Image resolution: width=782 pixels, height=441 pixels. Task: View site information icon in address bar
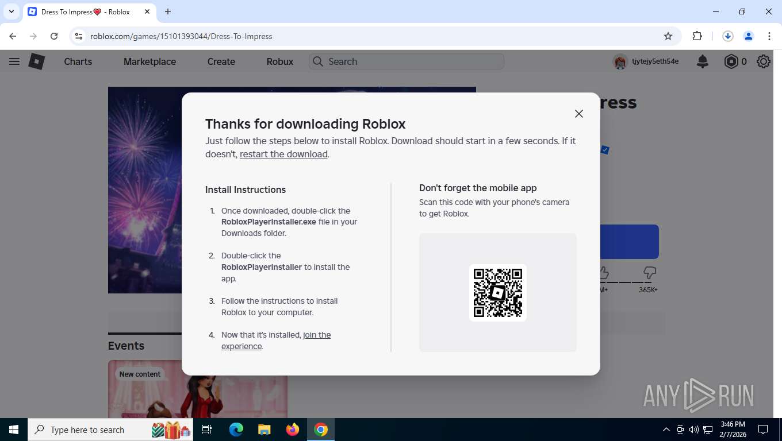click(79, 36)
